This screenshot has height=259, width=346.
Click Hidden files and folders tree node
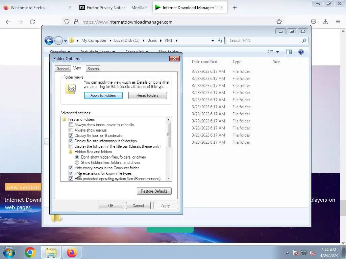[93, 152]
